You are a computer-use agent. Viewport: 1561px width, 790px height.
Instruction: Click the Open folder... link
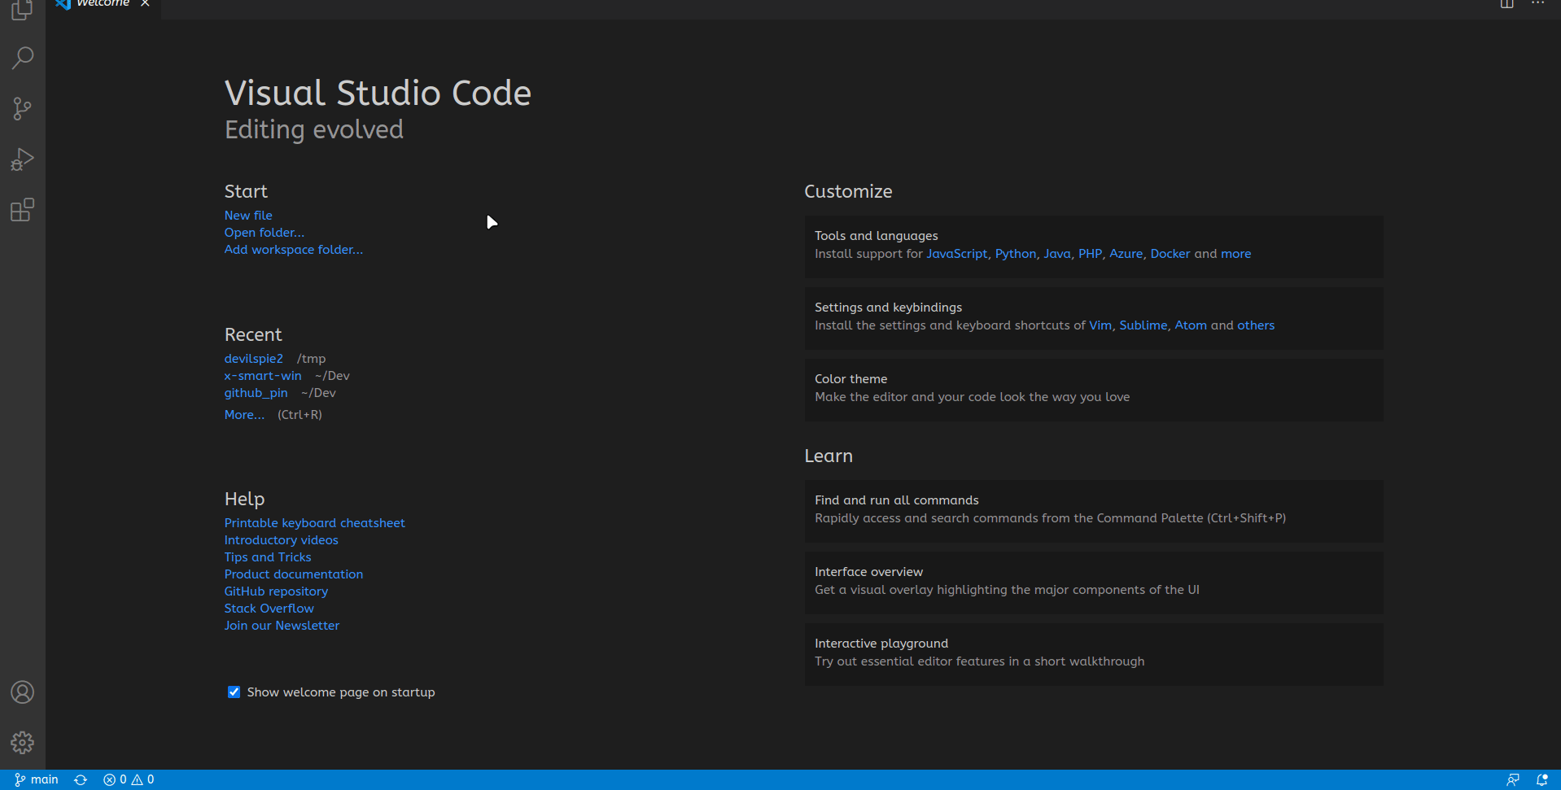tap(265, 233)
